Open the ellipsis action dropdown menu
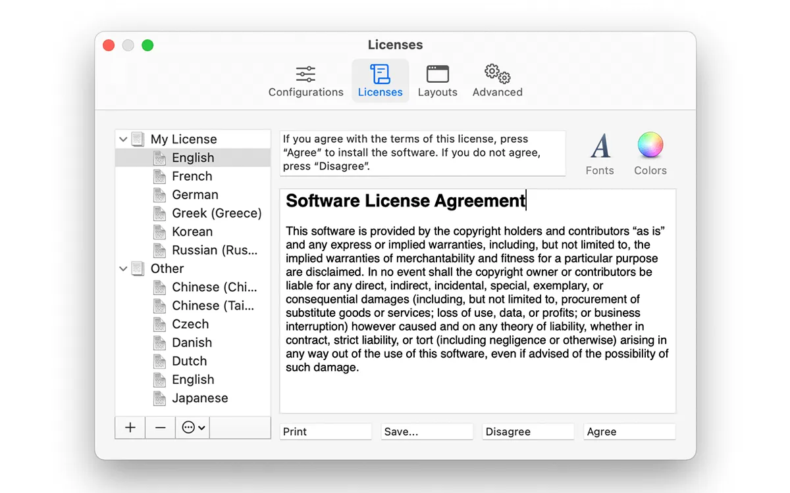790x493 pixels. pyautogui.click(x=193, y=428)
